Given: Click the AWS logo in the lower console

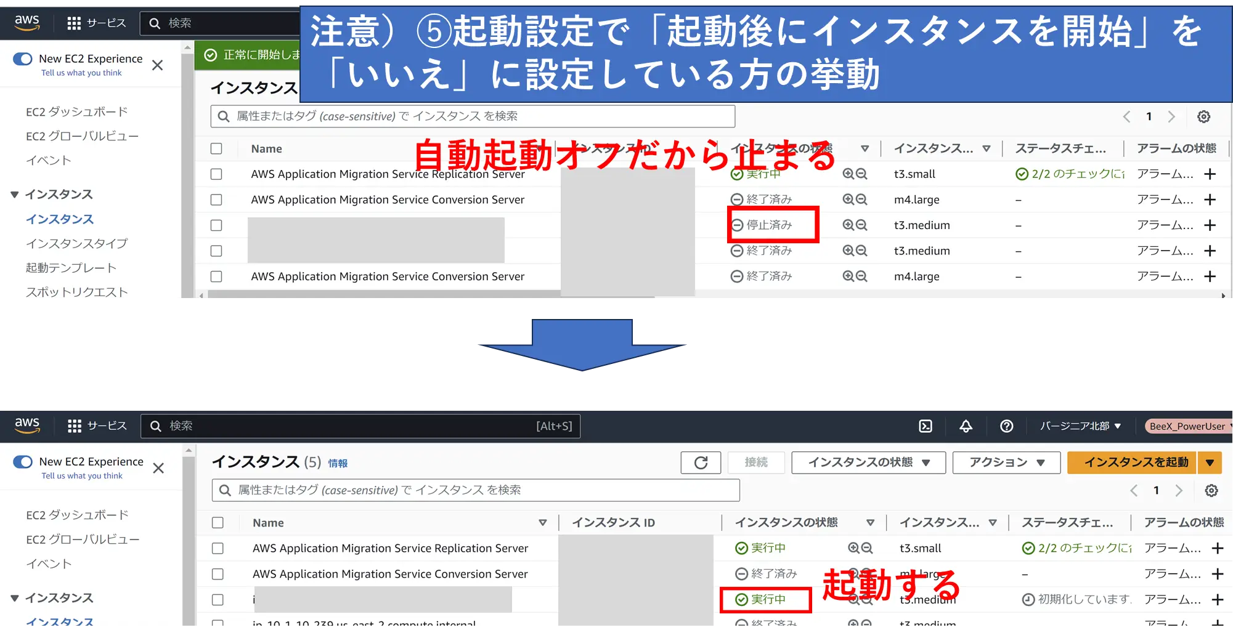Looking at the screenshot, I should (x=27, y=426).
